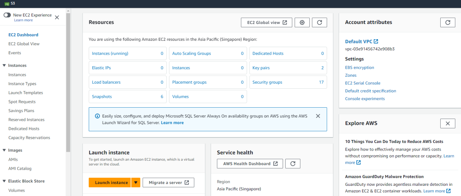Go to Events in the sidebar
The width and height of the screenshot is (461, 196).
tap(15, 53)
